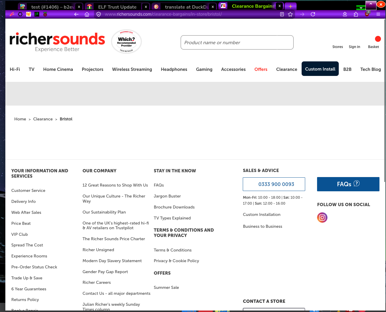The height and width of the screenshot is (312, 386).
Task: Open a new browser tab
Action: point(290,6)
